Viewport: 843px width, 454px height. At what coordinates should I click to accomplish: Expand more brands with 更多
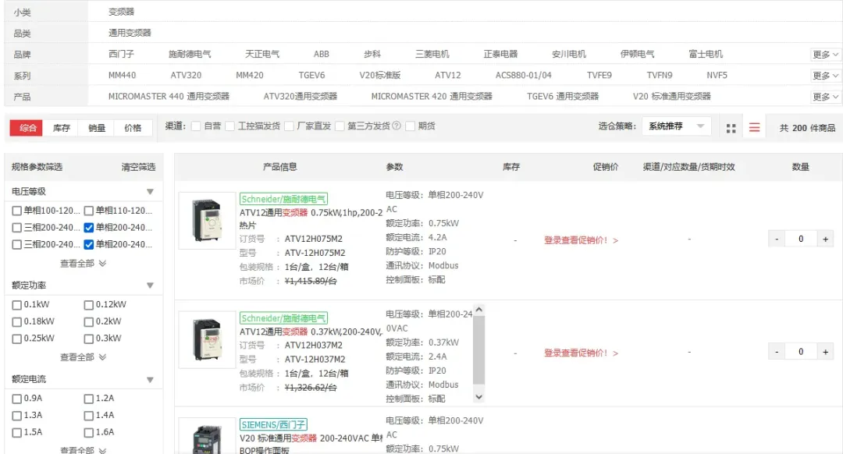tap(825, 55)
